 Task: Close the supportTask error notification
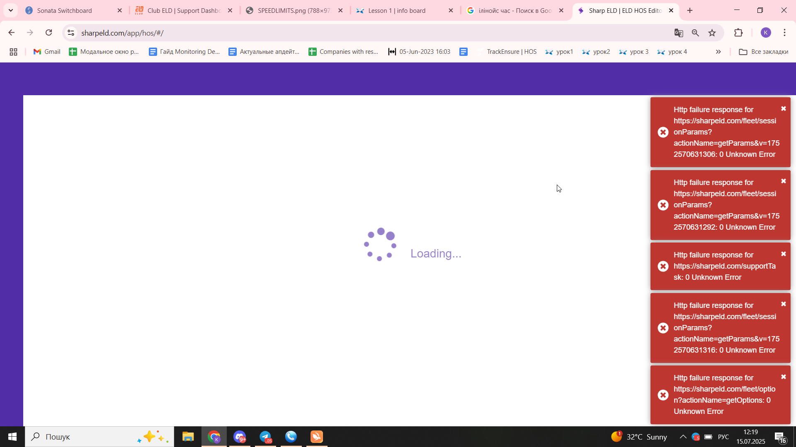click(x=784, y=254)
